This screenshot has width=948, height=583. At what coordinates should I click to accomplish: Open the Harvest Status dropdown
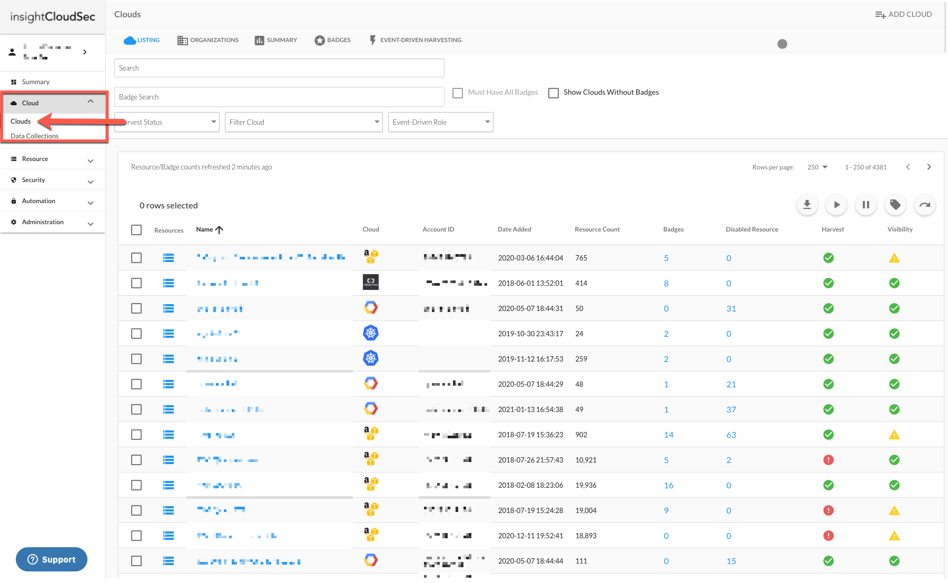pyautogui.click(x=167, y=122)
